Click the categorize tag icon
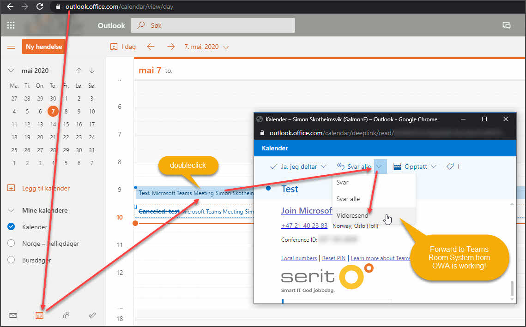This screenshot has height=327, width=526. [x=450, y=166]
